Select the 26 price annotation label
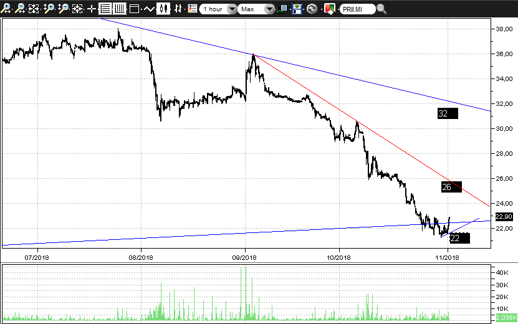Viewport: 518px width, 324px height. pos(451,187)
